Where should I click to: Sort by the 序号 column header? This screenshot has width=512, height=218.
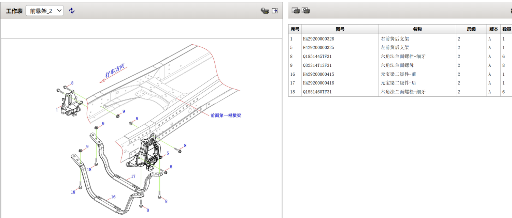[295, 29]
